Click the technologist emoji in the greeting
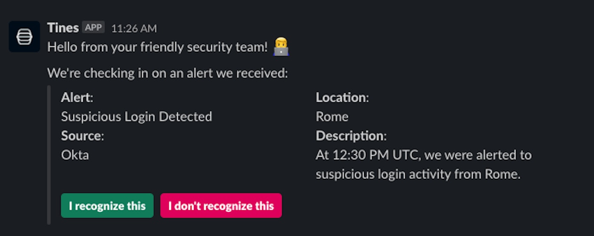594x236 pixels. 281,47
